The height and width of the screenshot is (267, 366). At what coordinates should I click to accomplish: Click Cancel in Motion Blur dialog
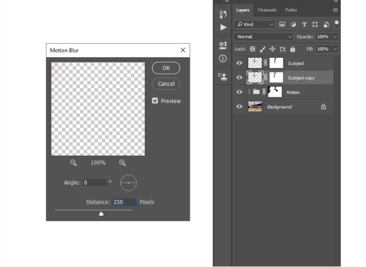coord(166,84)
